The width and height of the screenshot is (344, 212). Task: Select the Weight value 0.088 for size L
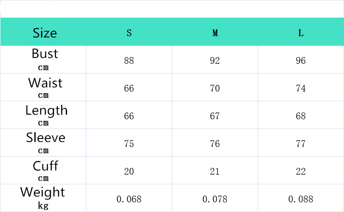click(301, 199)
